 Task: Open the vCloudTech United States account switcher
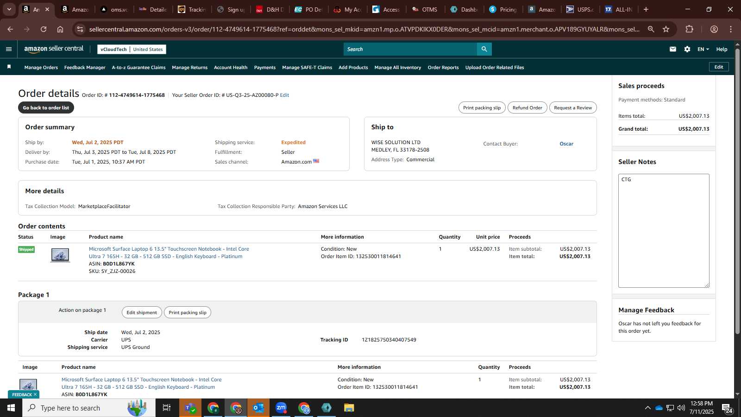pos(132,49)
